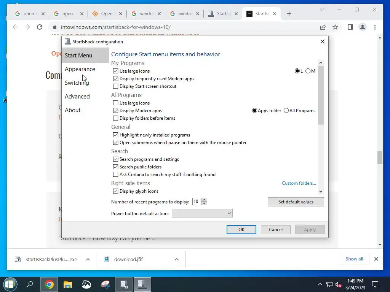Click Show all downloads button
Screen dimensions: 390x292
pyautogui.click(x=354, y=259)
